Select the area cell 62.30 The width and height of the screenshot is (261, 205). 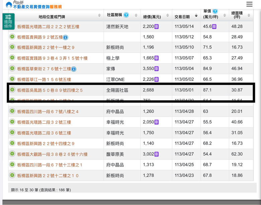(x=237, y=154)
